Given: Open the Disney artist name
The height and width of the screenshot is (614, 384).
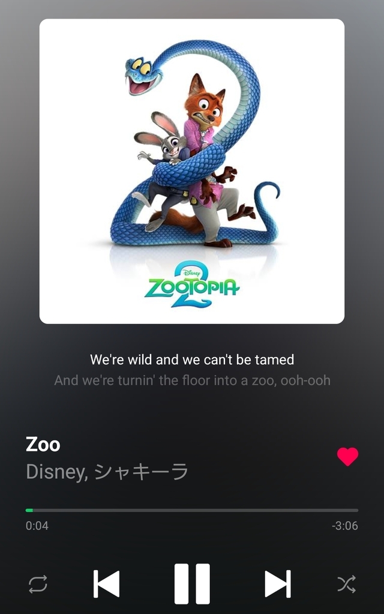Looking at the screenshot, I should [55, 472].
